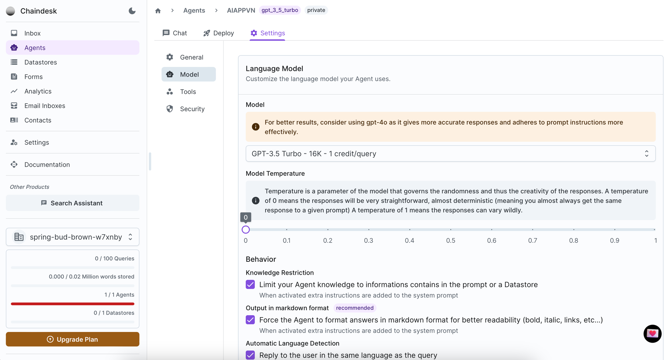The image size is (668, 360).
Task: Click the Deploy rocket icon
Action: click(x=207, y=33)
